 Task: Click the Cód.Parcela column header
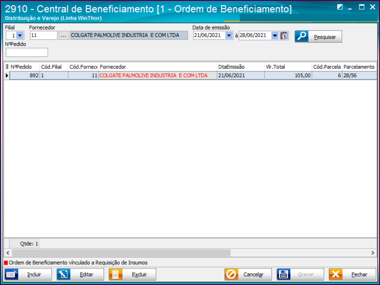pyautogui.click(x=327, y=67)
